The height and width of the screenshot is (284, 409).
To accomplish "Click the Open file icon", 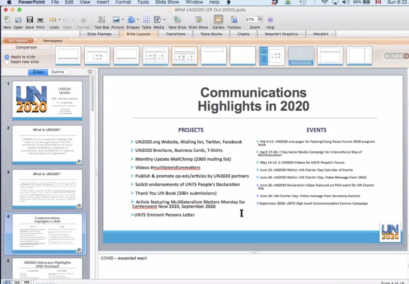I will (18, 20).
